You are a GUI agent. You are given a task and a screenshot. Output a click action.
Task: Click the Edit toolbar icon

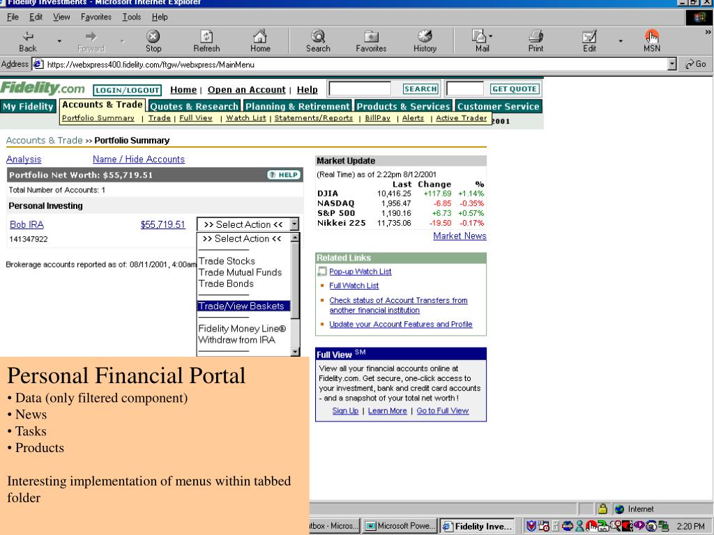(589, 36)
